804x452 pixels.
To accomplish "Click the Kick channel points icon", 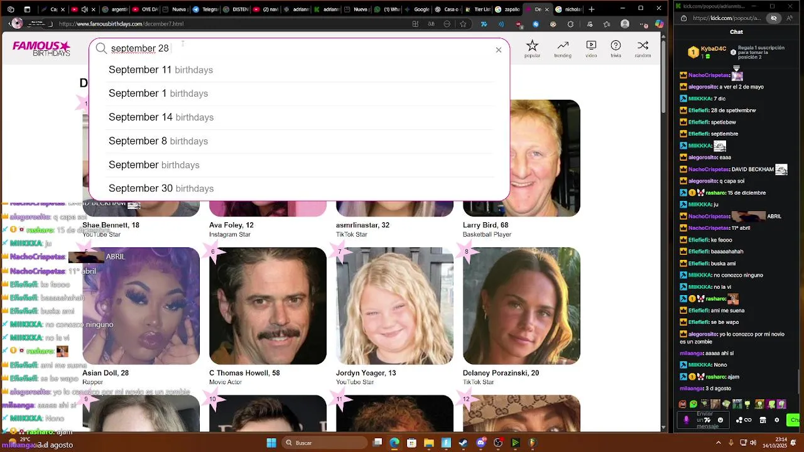I will point(744,420).
